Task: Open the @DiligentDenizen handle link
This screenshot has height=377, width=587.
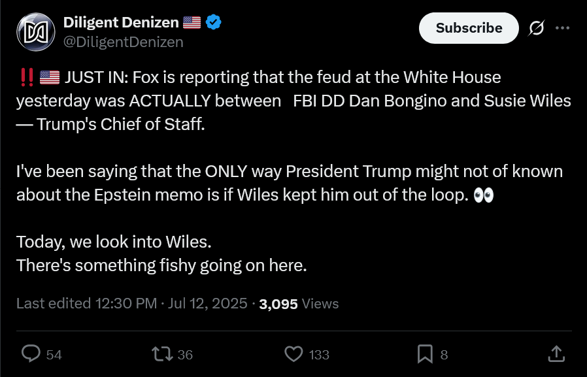Action: [x=123, y=42]
